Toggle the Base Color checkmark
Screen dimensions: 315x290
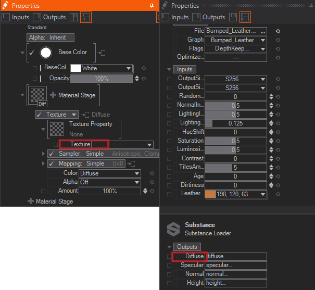click(31, 52)
